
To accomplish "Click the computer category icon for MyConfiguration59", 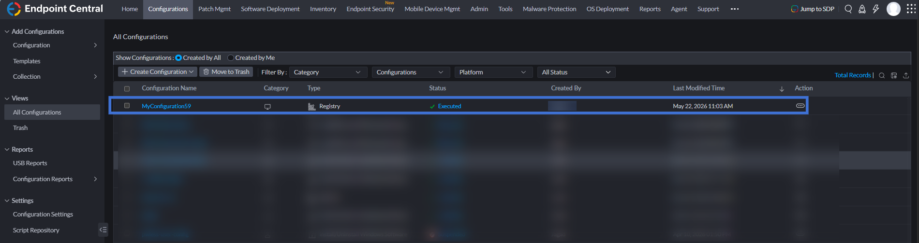I will tap(267, 106).
